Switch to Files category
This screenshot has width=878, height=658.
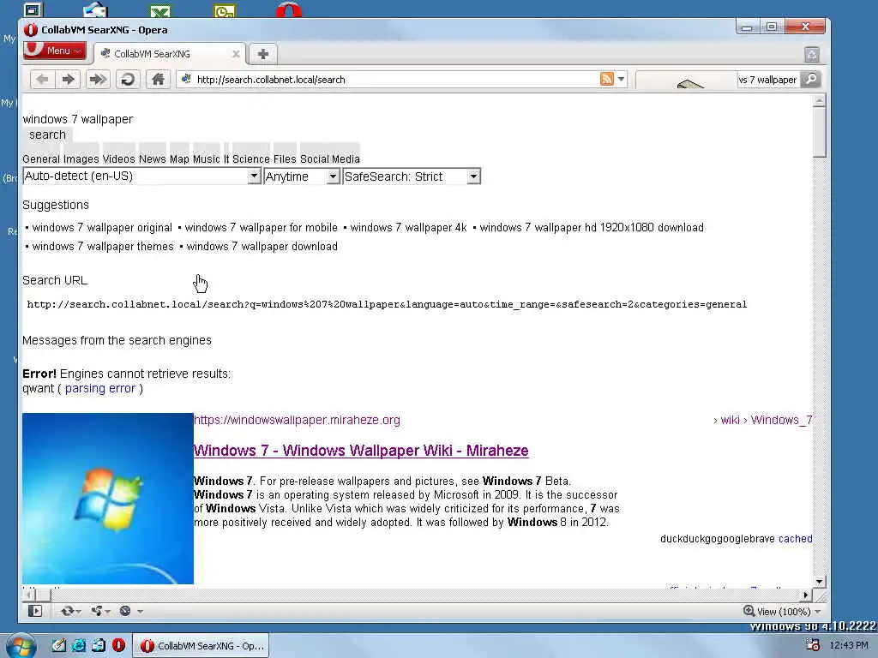[x=285, y=159]
